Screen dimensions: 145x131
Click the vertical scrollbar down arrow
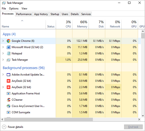click(x=143, y=116)
